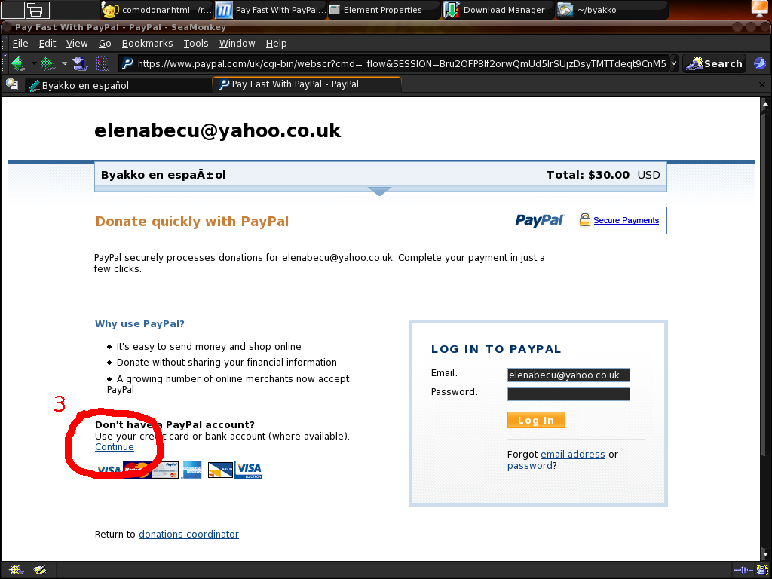Open the File menu

[x=20, y=43]
